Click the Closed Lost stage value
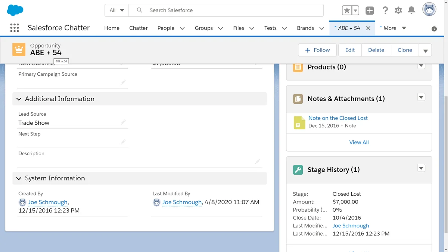 (x=346, y=194)
